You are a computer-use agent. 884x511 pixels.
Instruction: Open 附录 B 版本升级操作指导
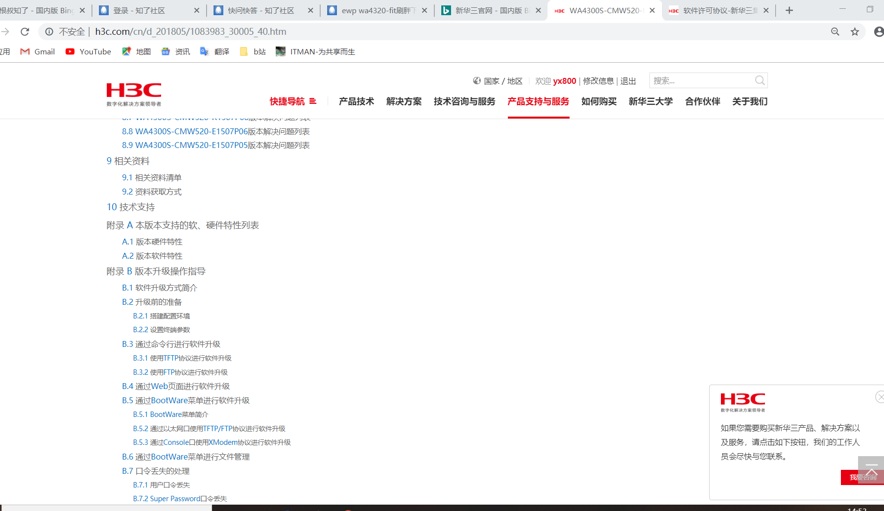[x=156, y=271]
